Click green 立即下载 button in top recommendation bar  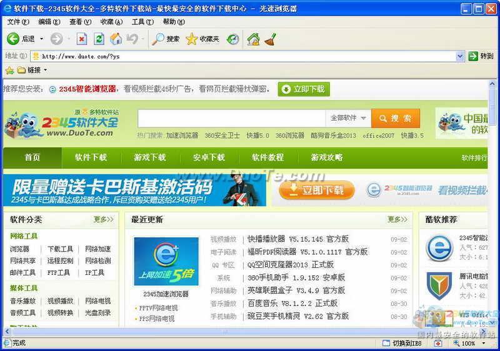pos(304,89)
